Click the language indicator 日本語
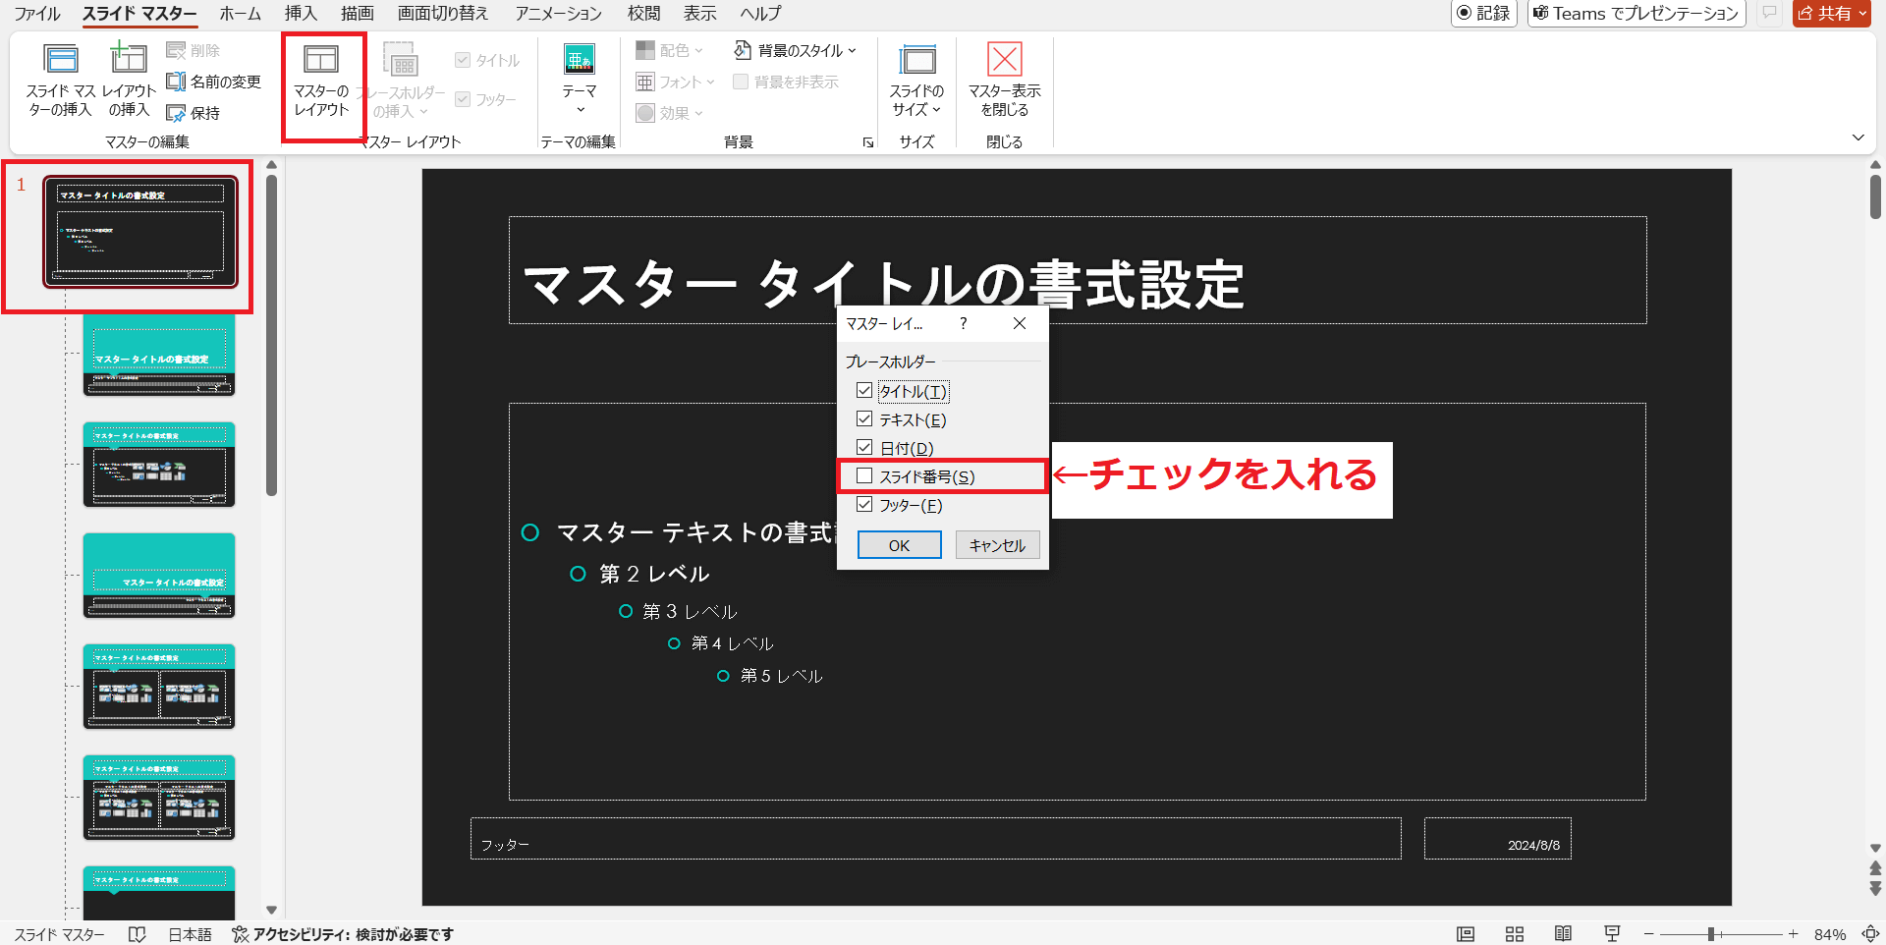Viewport: 1886px width, 945px height. tap(190, 934)
